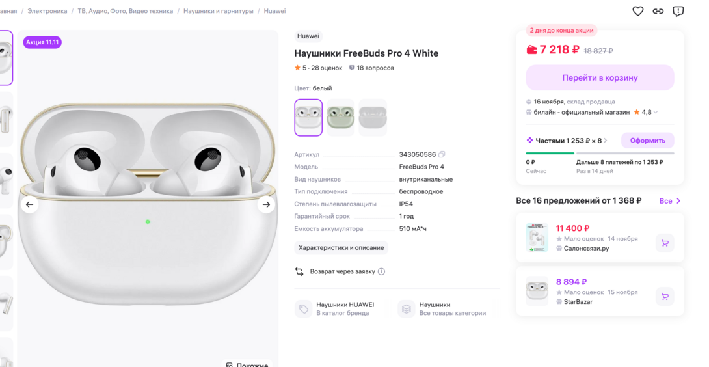Image resolution: width=709 pixels, height=367 pixels.
Task: Add Салонсвязи.ру offer to cart
Action: 665,243
